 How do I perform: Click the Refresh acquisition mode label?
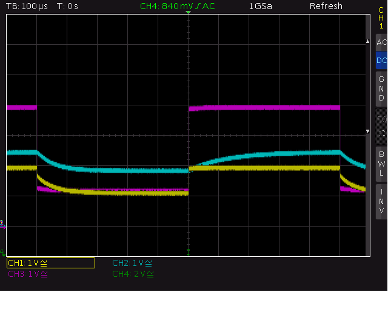[x=326, y=6]
